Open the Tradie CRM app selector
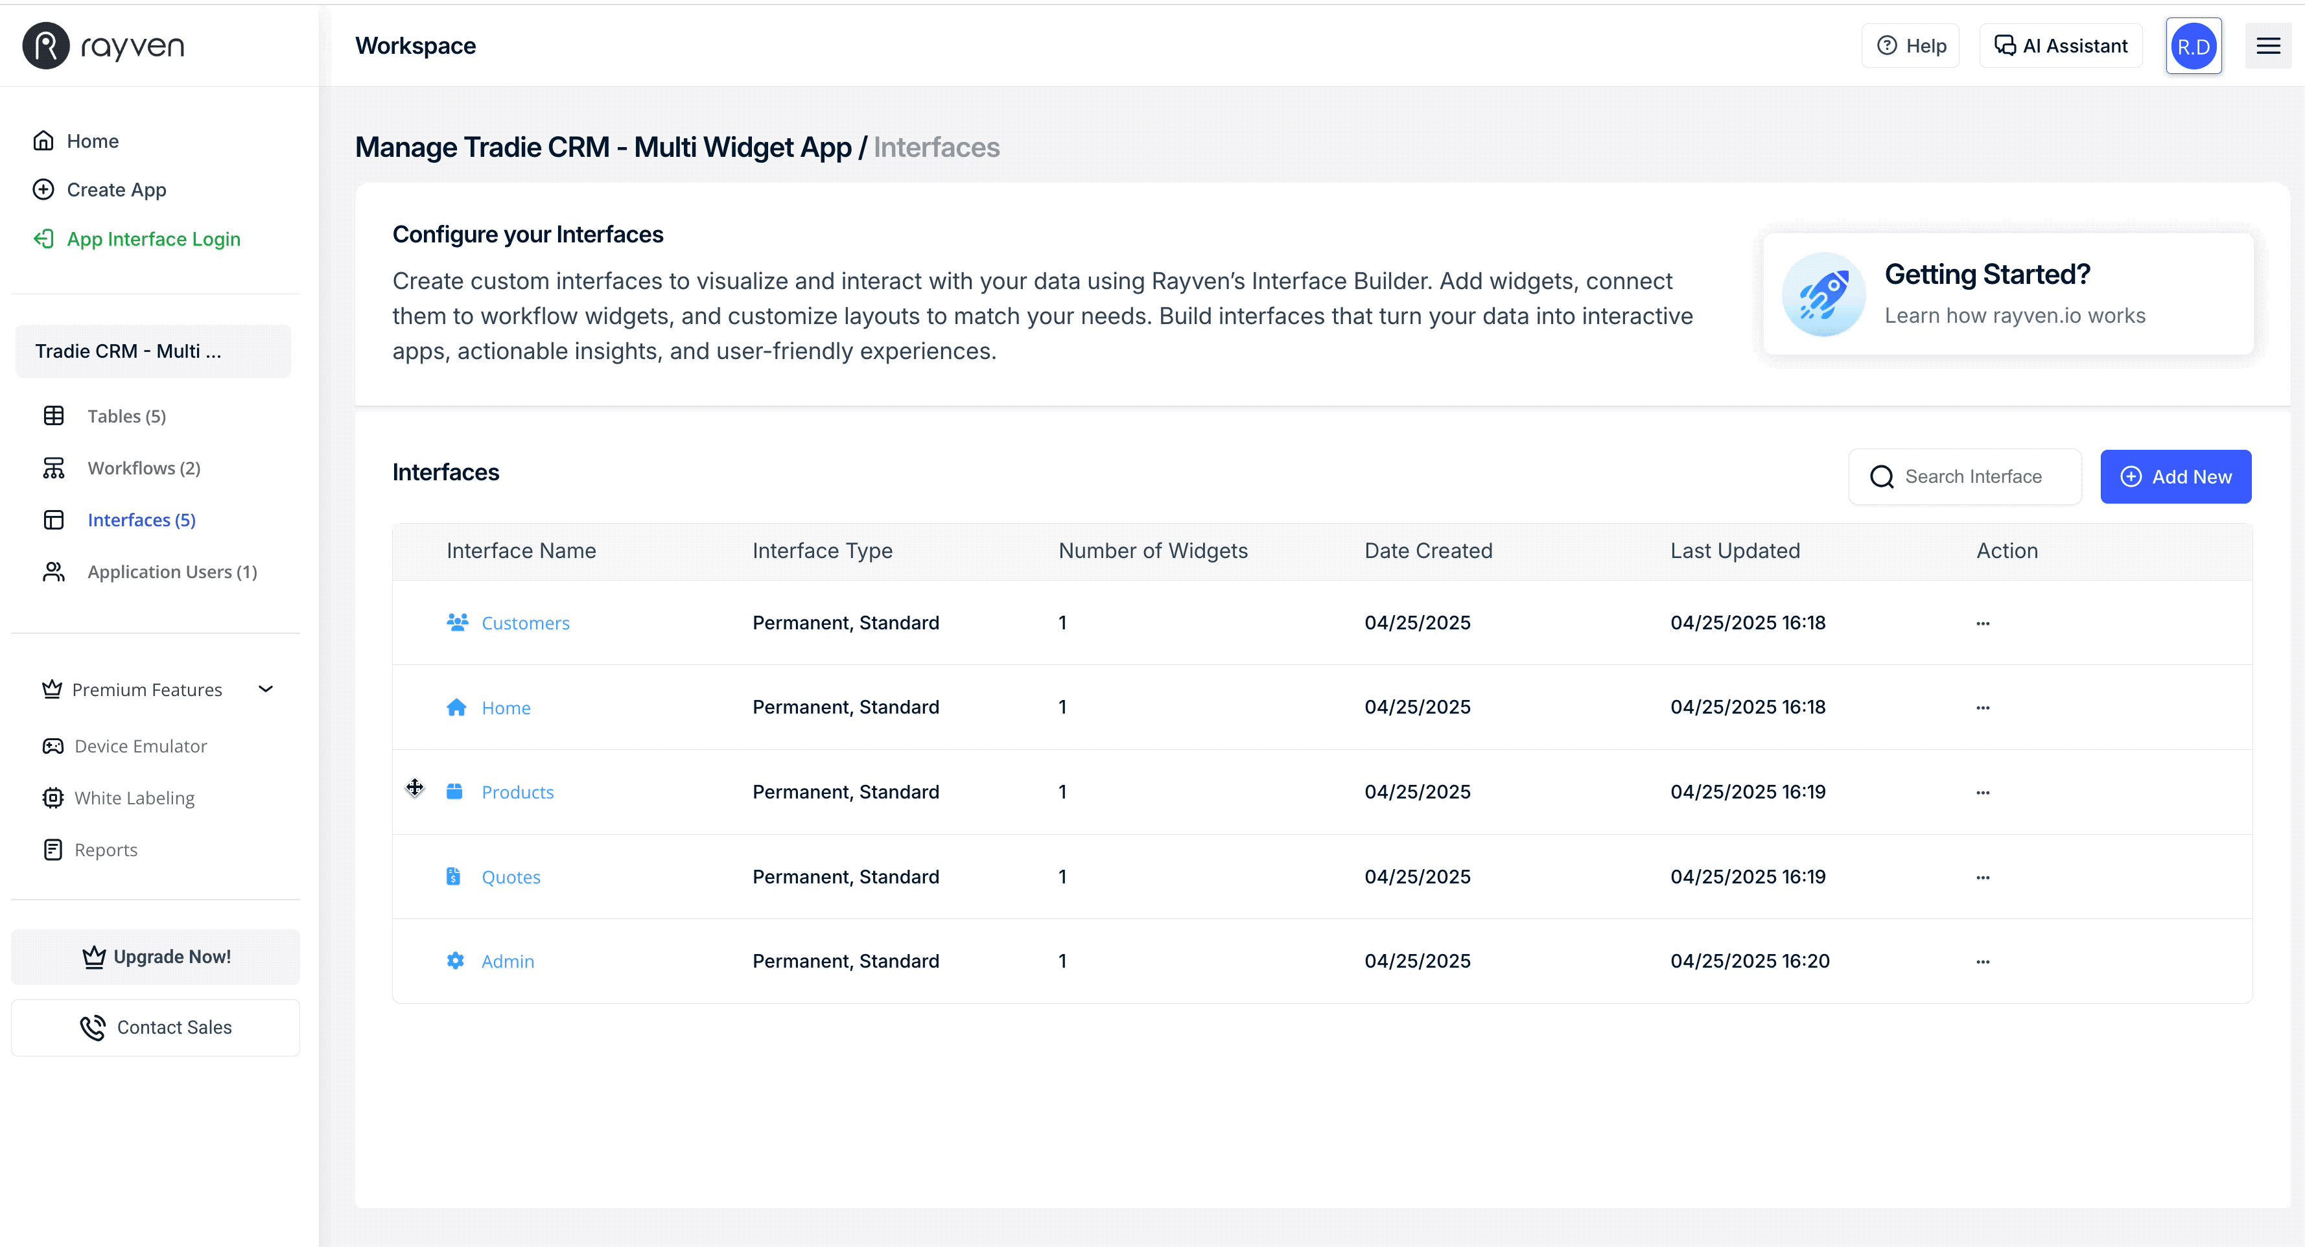2305x1247 pixels. click(153, 351)
